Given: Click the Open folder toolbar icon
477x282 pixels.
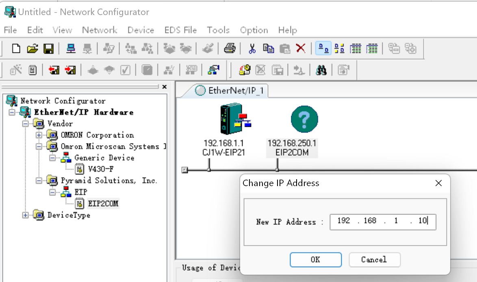Looking at the screenshot, I should [x=32, y=48].
